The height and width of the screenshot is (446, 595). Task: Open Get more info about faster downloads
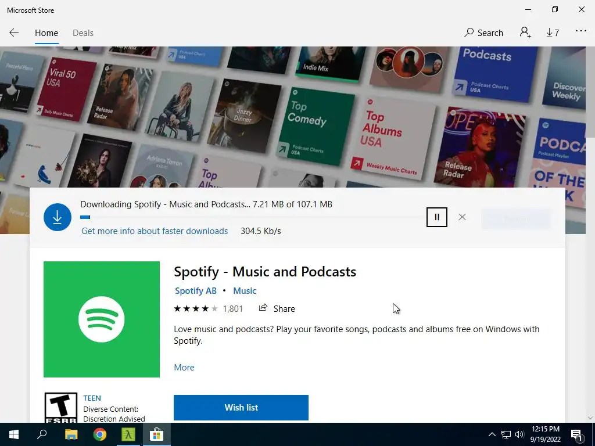coord(155,231)
